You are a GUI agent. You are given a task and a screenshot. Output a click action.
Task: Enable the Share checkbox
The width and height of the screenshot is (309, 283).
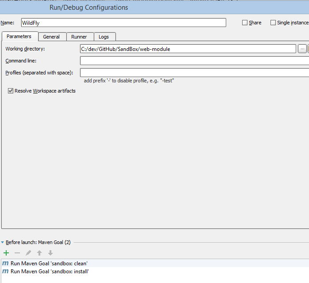coord(244,23)
